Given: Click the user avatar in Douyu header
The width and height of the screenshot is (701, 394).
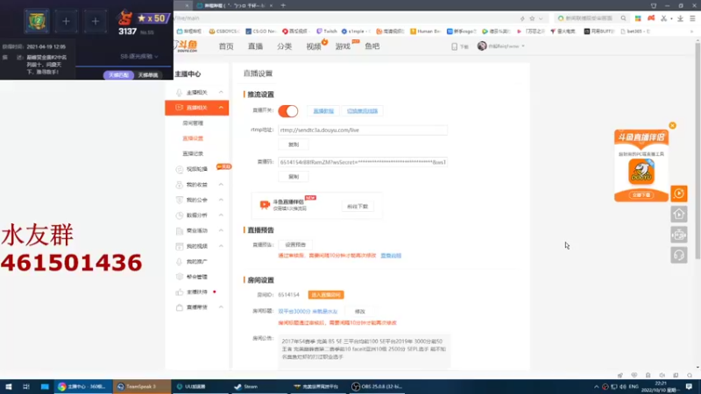Looking at the screenshot, I should tap(481, 46).
